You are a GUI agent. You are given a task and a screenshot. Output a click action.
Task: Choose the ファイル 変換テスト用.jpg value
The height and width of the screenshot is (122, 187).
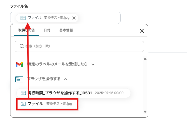coord(47,104)
